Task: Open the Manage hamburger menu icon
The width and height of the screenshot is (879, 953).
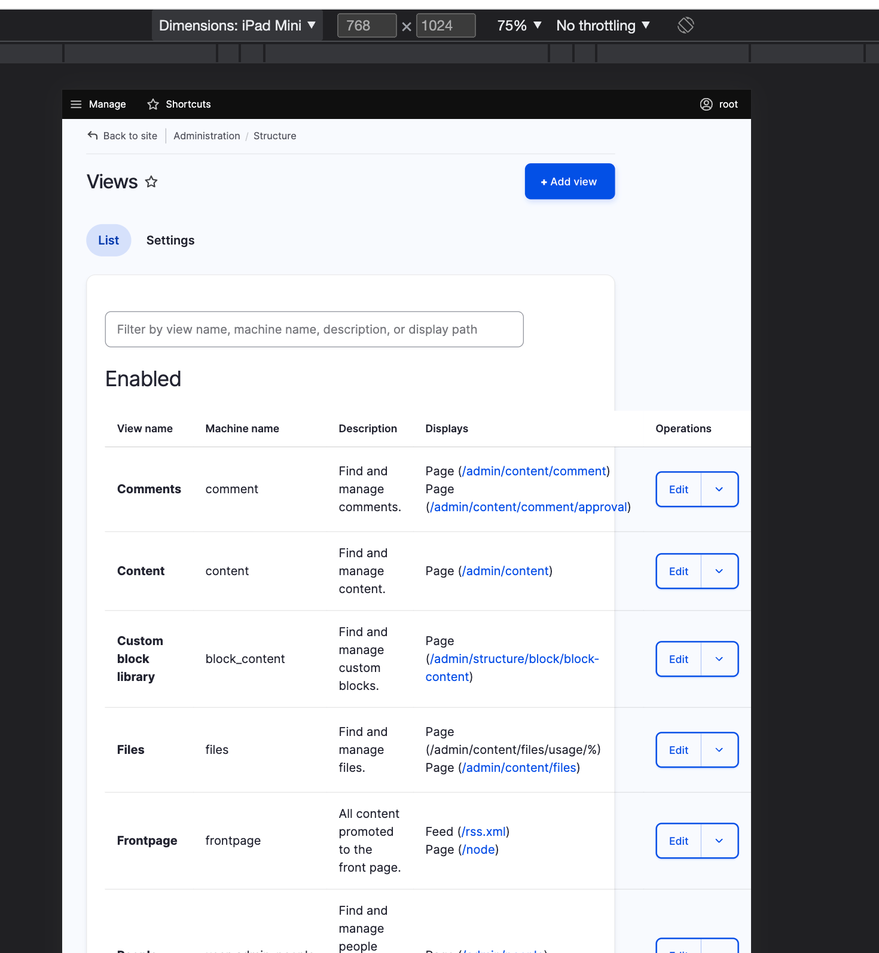Action: (76, 104)
